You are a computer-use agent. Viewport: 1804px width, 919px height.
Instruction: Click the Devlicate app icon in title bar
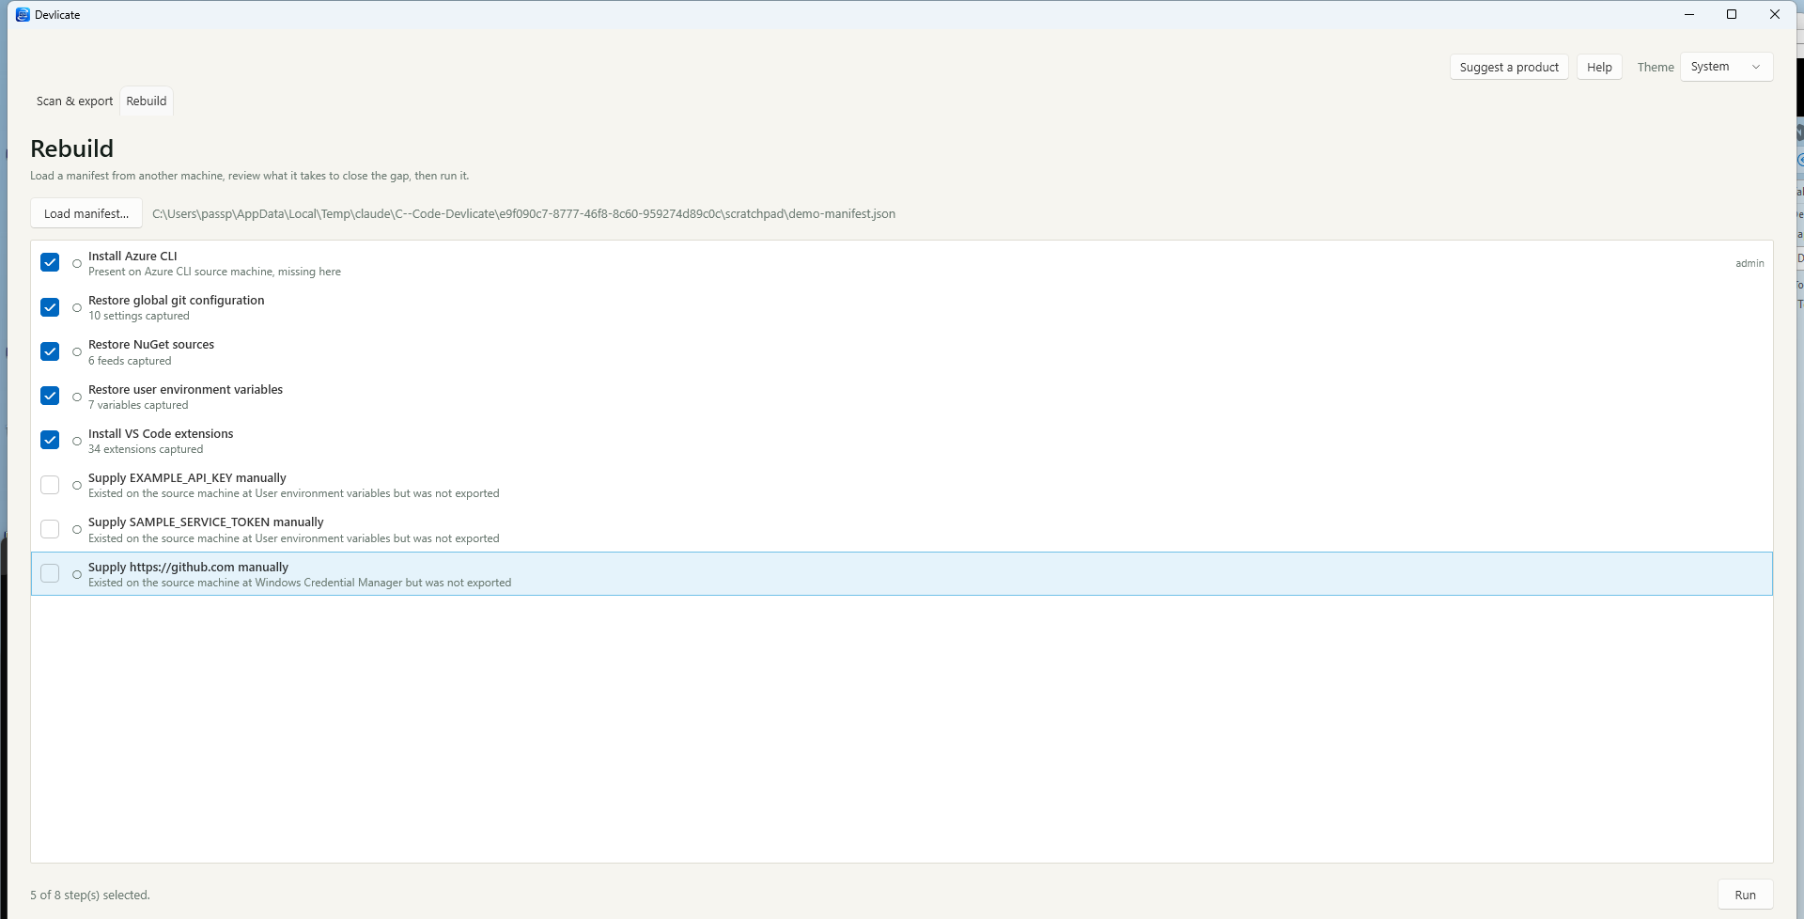point(23,14)
